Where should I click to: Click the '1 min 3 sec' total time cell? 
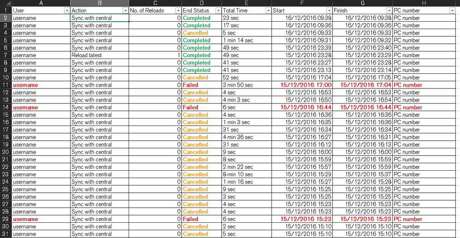click(247, 122)
